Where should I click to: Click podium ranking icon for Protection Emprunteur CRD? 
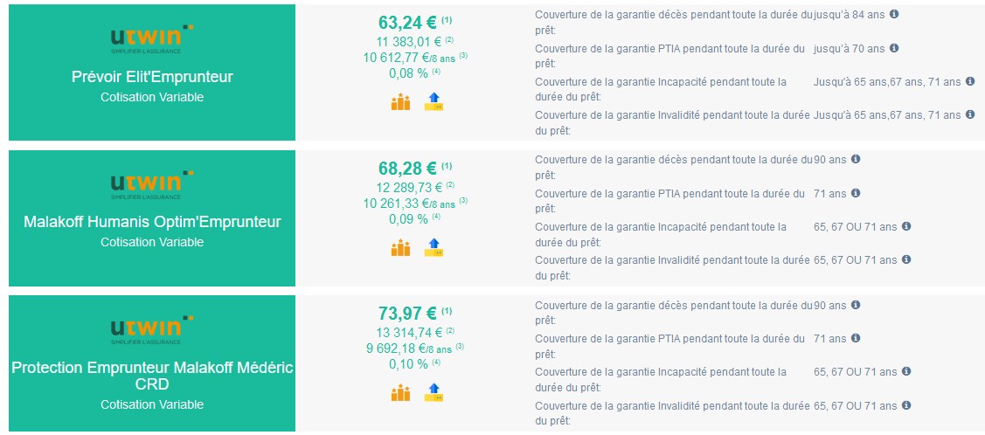400,392
